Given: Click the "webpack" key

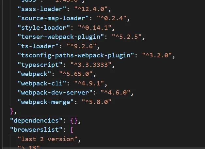Looking at the screenshot, I should point(34,74).
